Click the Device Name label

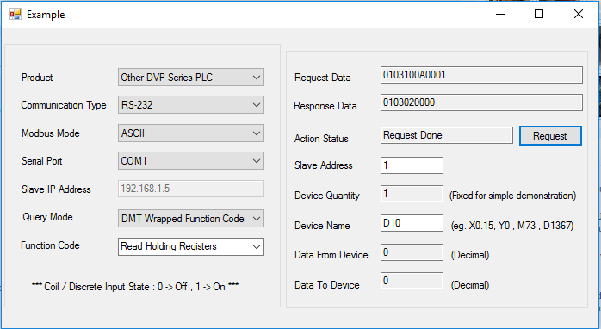(x=322, y=226)
